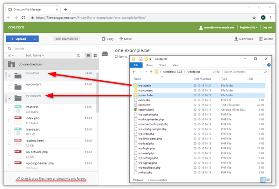Open the Sort: Name dropdown

35,55
